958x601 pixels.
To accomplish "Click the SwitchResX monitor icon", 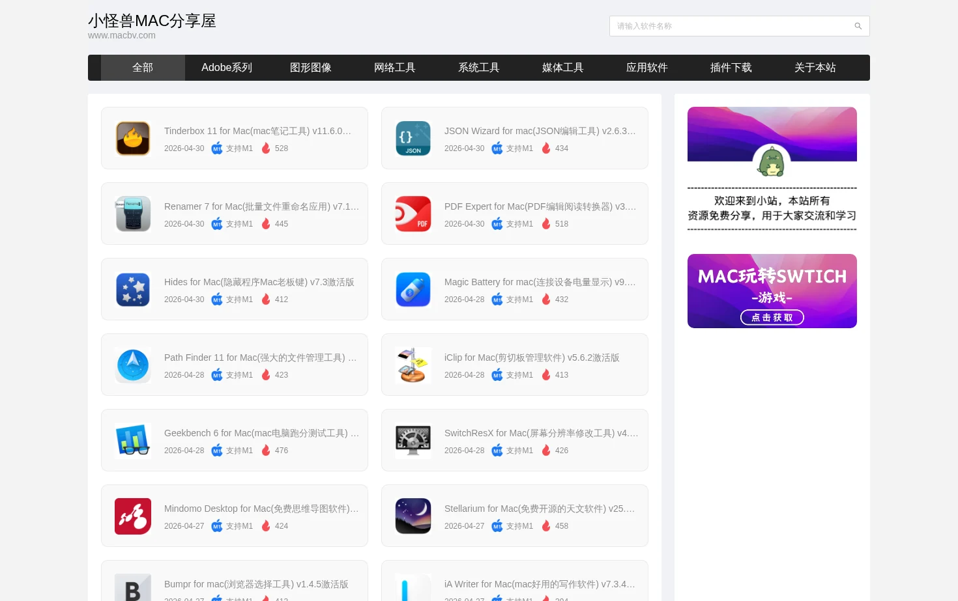I will 413,440.
